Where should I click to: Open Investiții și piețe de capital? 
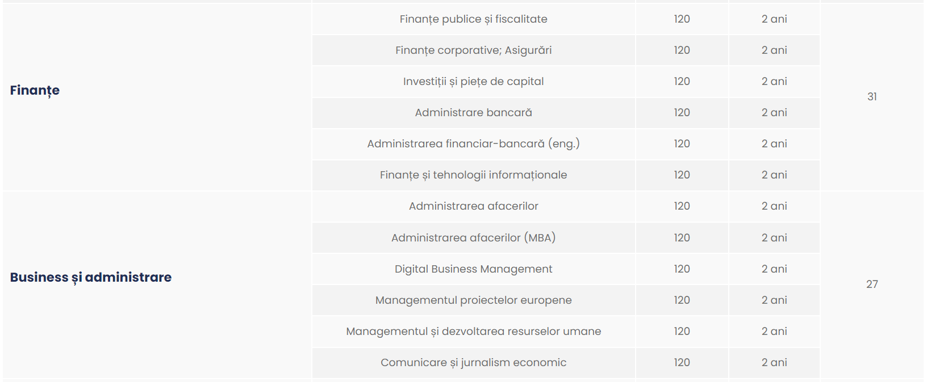pyautogui.click(x=473, y=81)
